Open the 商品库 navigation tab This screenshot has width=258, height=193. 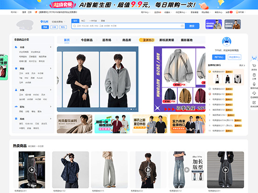click(x=127, y=40)
